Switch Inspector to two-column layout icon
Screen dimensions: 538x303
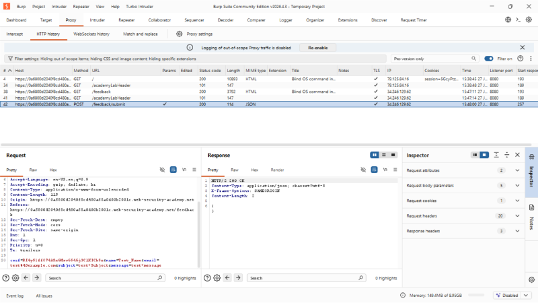click(x=484, y=155)
